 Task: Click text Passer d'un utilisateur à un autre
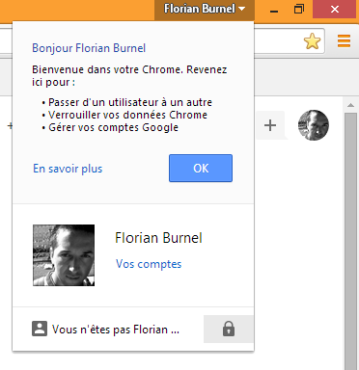click(x=130, y=102)
